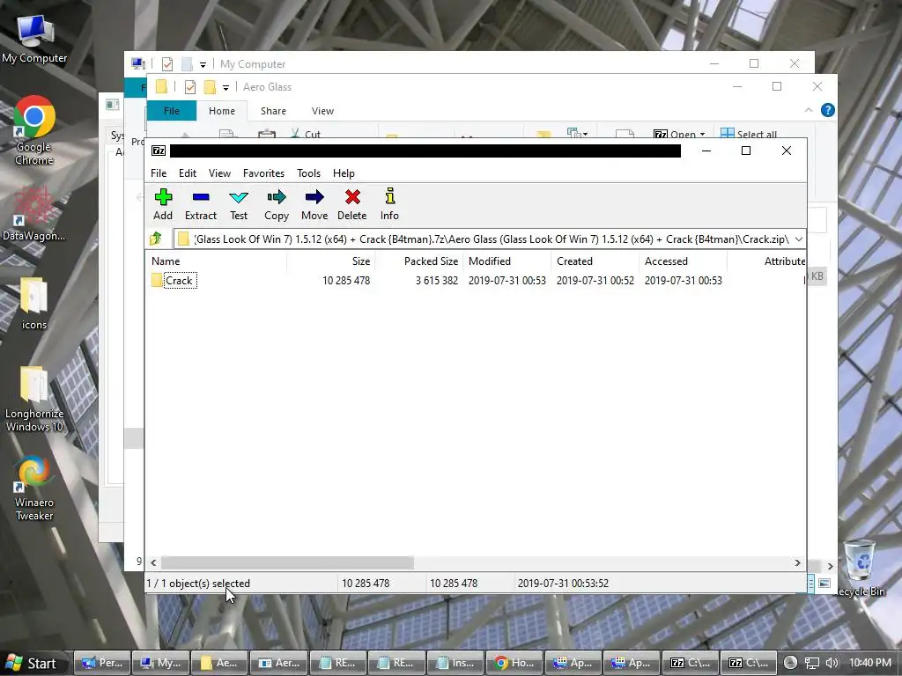This screenshot has height=676, width=902.
Task: Click the New folder icon in Aero Glass title bar
Action: point(210,87)
